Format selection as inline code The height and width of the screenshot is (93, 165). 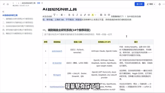coord(89,15)
